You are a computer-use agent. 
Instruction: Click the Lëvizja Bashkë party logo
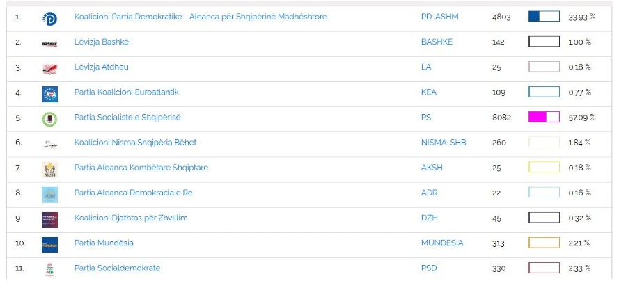[49, 42]
